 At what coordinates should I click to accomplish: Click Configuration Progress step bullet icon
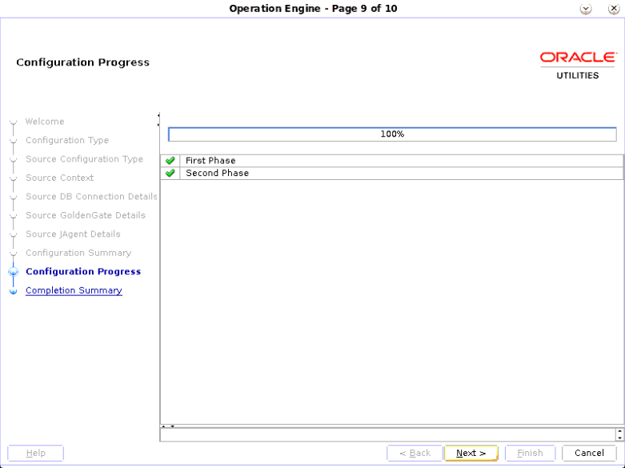pos(13,272)
